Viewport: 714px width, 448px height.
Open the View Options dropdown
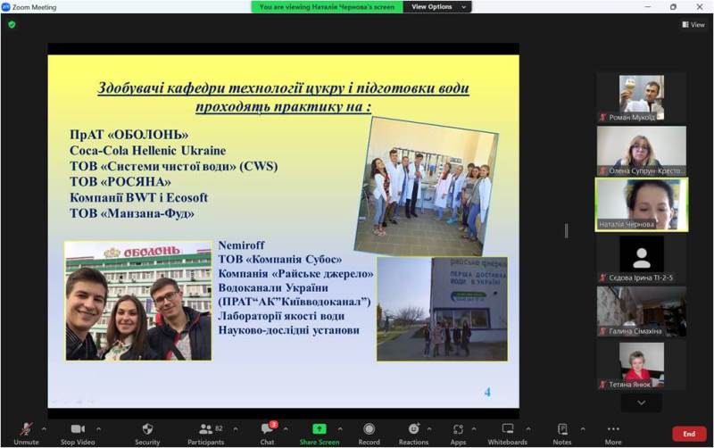pos(437,7)
